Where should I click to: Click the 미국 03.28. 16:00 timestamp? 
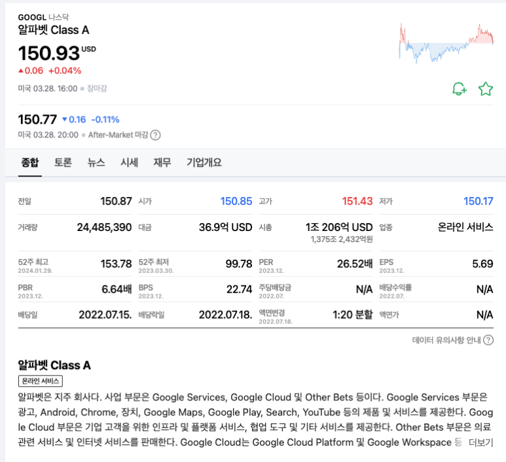click(48, 88)
